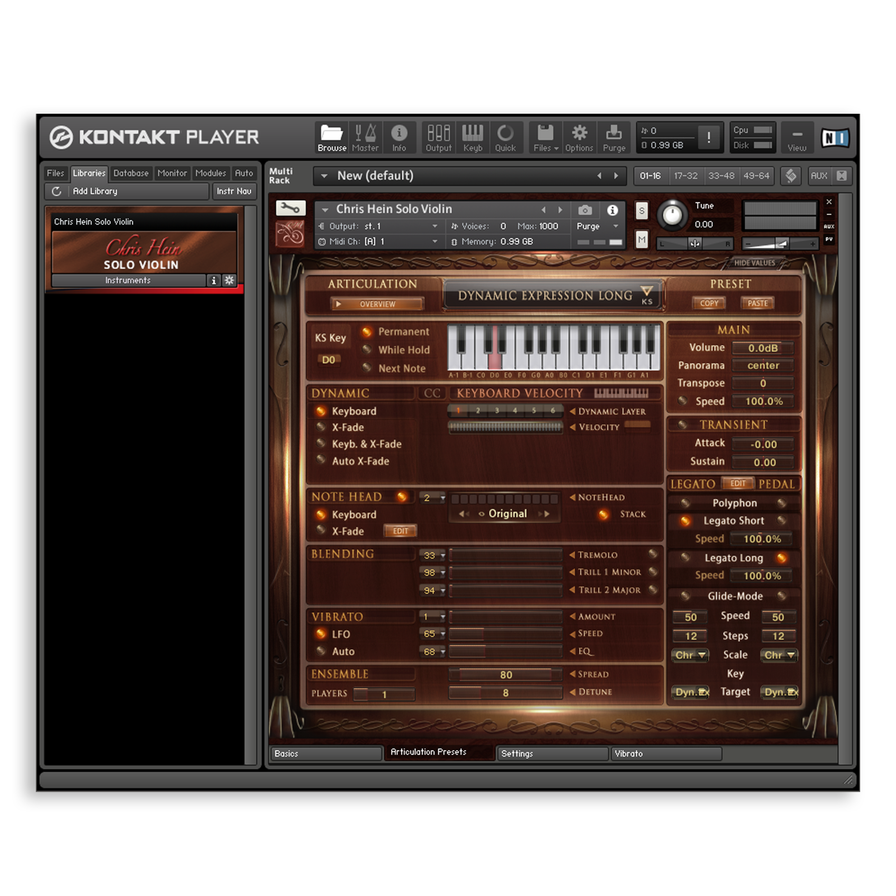
Task: Open the Output st.1 dropdown
Action: (434, 226)
